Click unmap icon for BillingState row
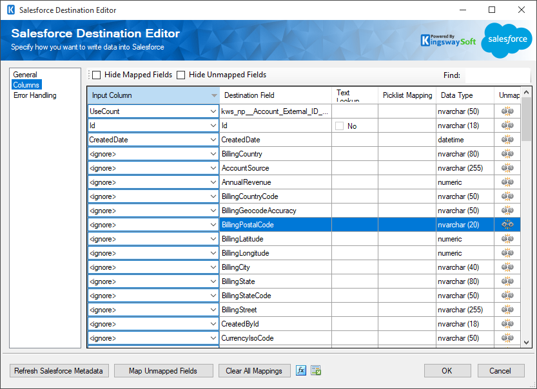The image size is (537, 389). click(507, 281)
